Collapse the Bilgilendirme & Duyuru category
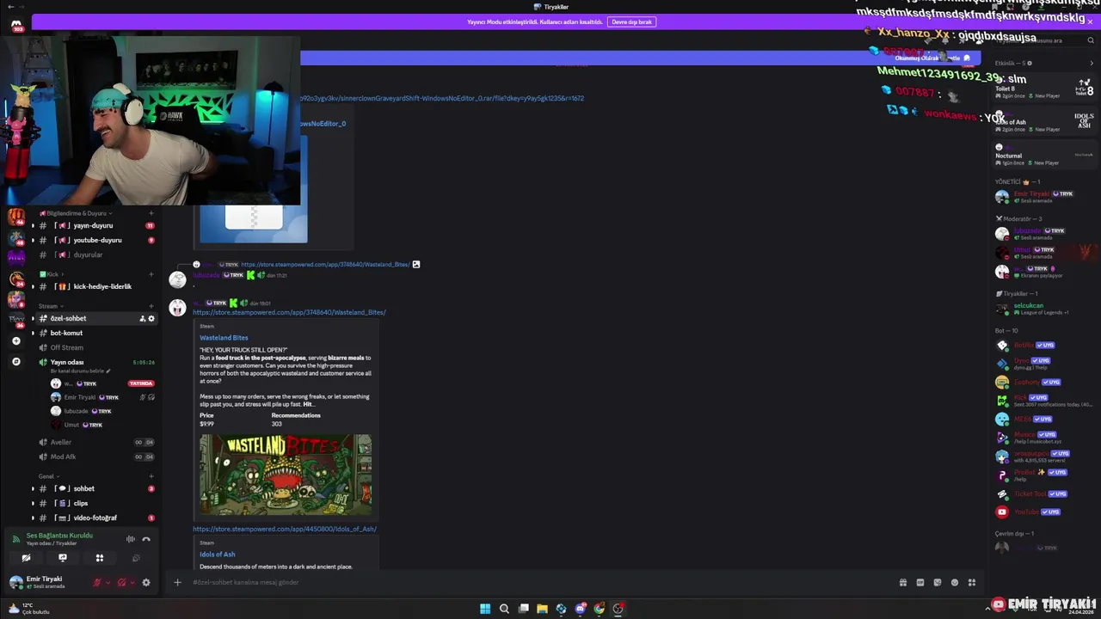This screenshot has height=619, width=1101. 76,213
